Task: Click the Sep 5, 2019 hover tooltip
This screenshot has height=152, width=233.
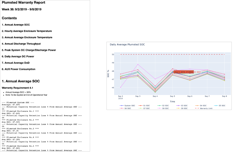Action: point(184,72)
